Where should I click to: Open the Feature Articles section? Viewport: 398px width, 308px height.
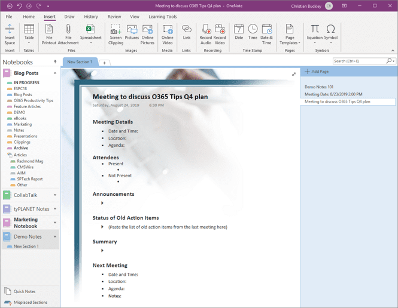[x=27, y=107]
